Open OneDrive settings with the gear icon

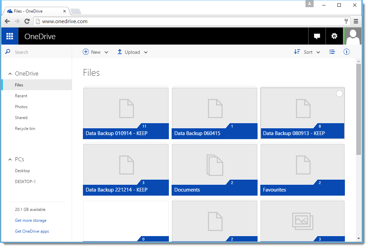pyautogui.click(x=334, y=36)
